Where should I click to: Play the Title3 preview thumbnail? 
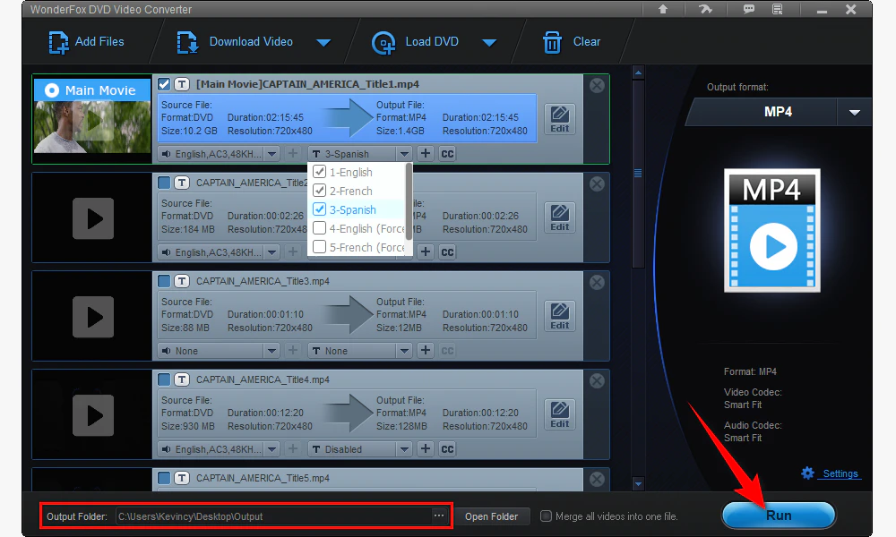[x=93, y=318]
